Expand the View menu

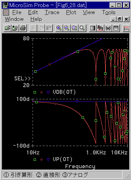(x=89, y=12)
